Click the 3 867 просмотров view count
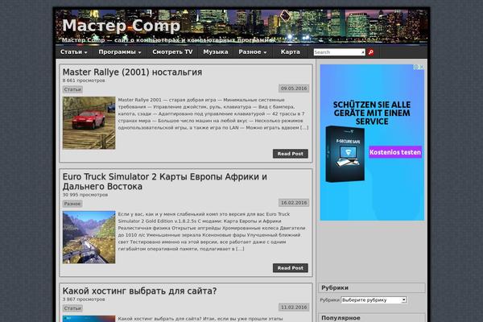 pyautogui.click(x=84, y=299)
